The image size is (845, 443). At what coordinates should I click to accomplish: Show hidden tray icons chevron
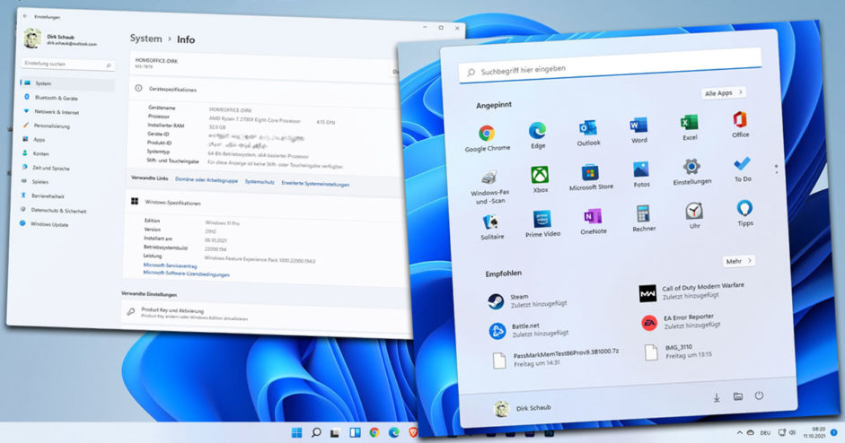click(739, 432)
